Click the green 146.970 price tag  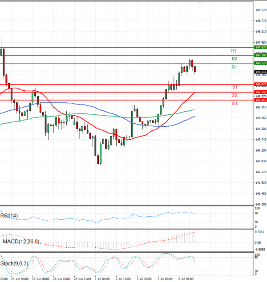(x=260, y=63)
